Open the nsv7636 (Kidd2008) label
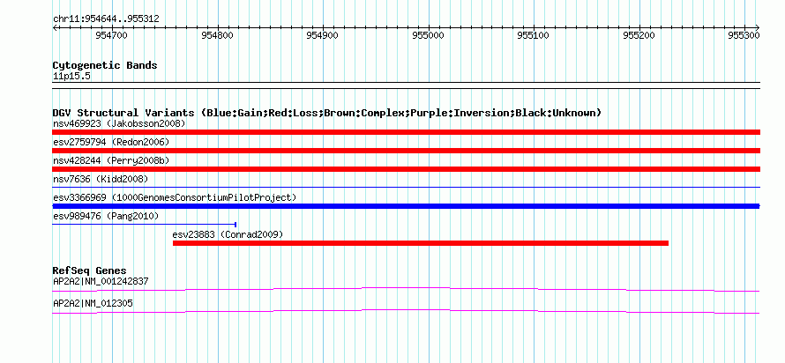Screen dimensions: 785x363 coord(101,179)
